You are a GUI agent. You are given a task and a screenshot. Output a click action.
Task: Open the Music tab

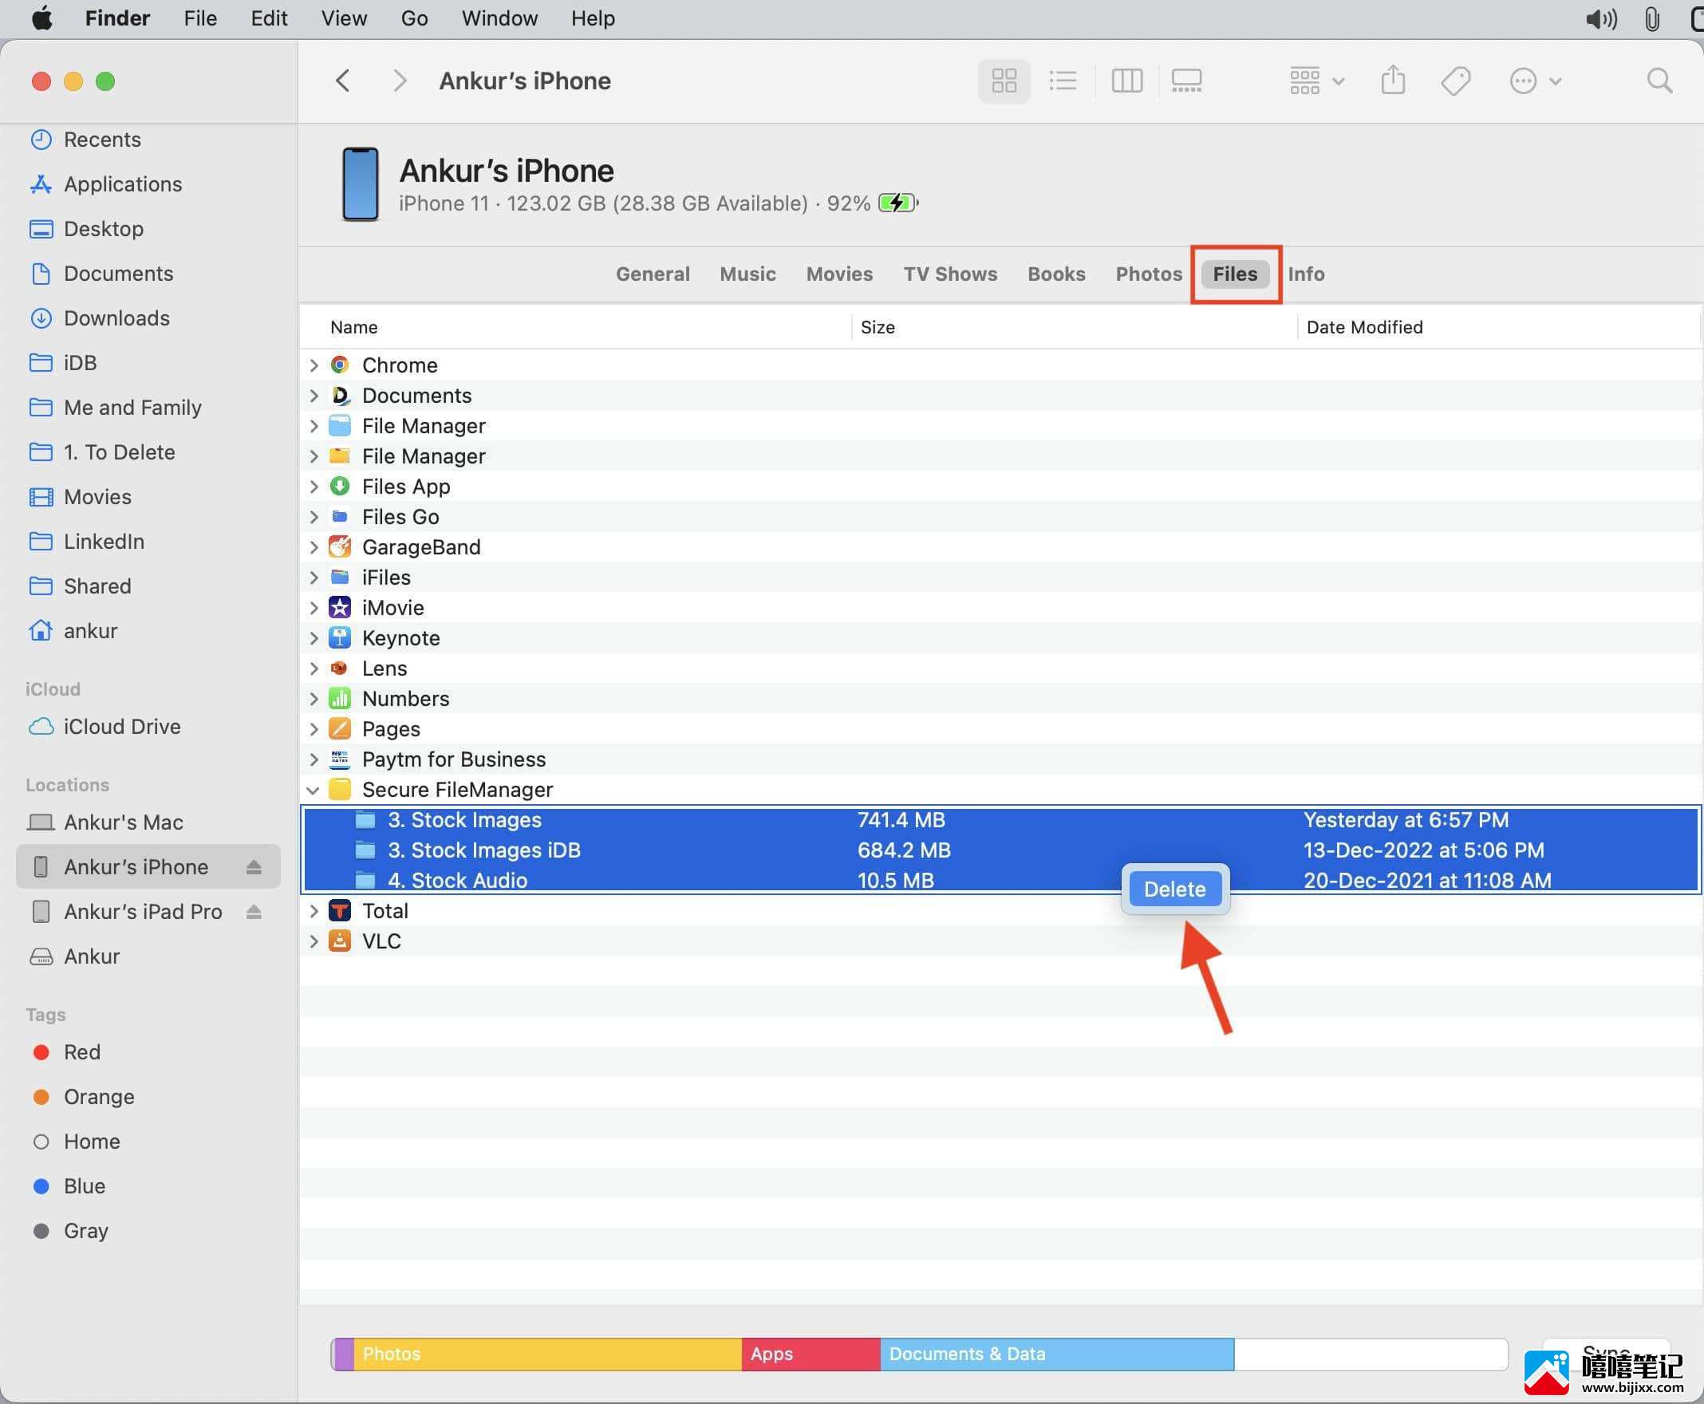tap(748, 274)
